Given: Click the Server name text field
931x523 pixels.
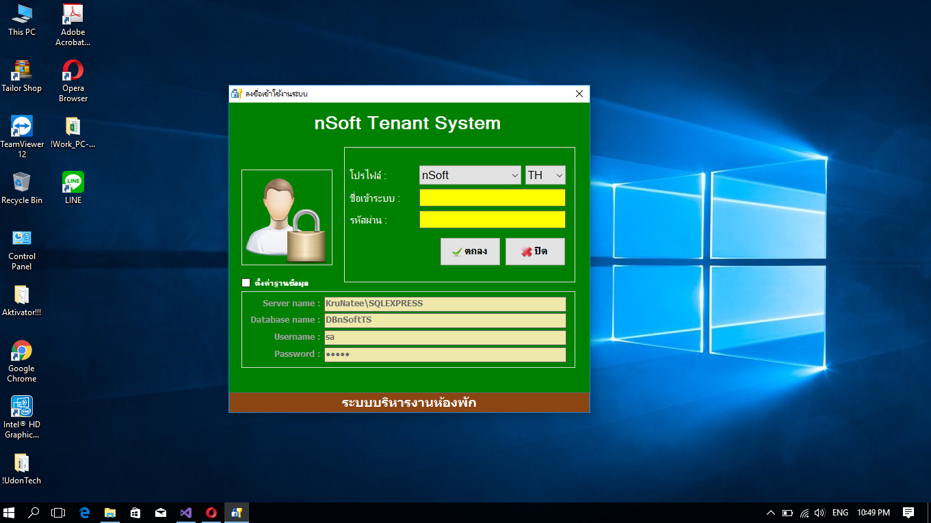Looking at the screenshot, I should point(445,304).
